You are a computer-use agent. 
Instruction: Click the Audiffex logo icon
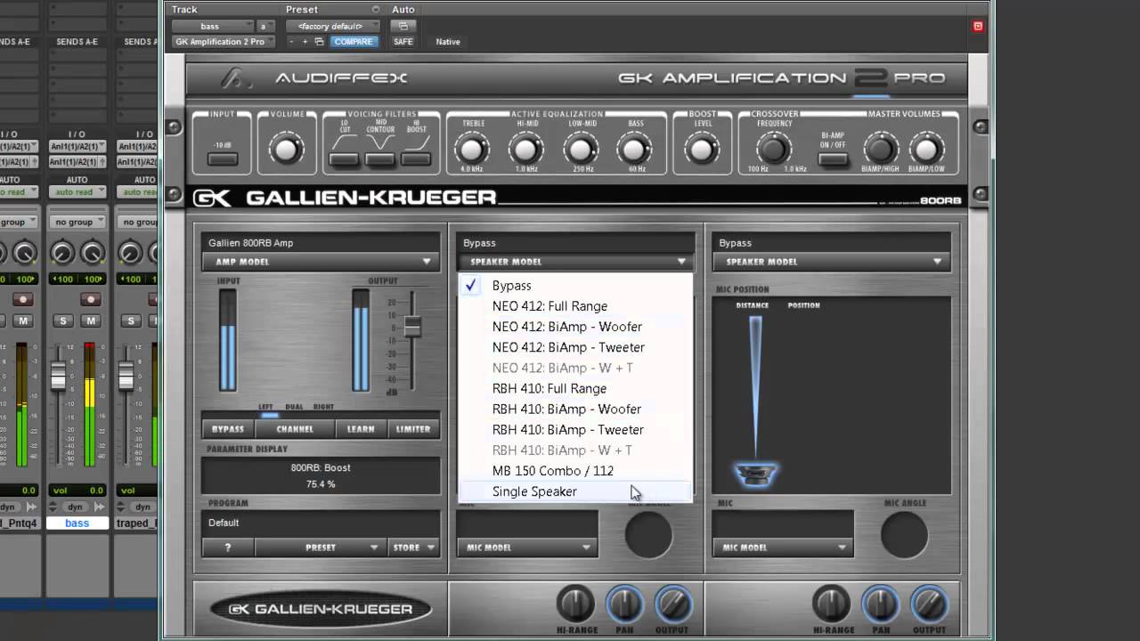click(x=237, y=78)
